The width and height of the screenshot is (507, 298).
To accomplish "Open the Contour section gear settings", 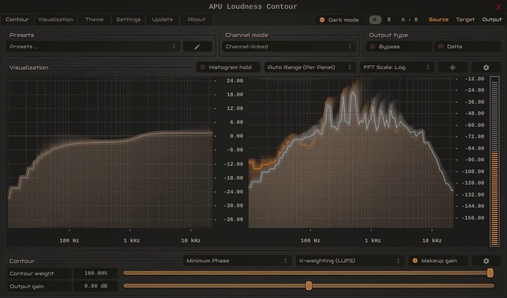I will [x=486, y=261].
